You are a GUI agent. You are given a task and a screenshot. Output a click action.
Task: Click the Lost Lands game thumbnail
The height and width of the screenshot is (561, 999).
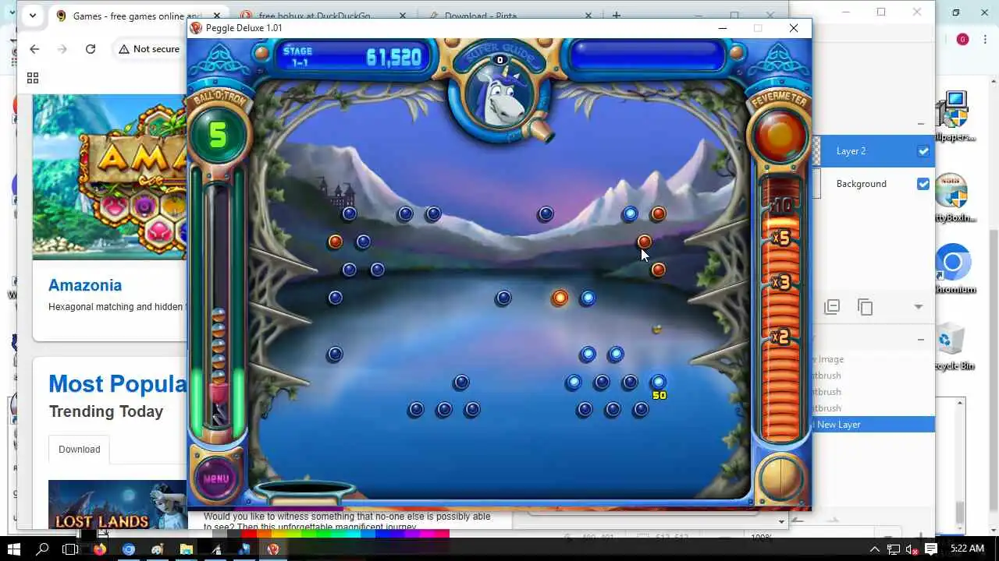(118, 505)
